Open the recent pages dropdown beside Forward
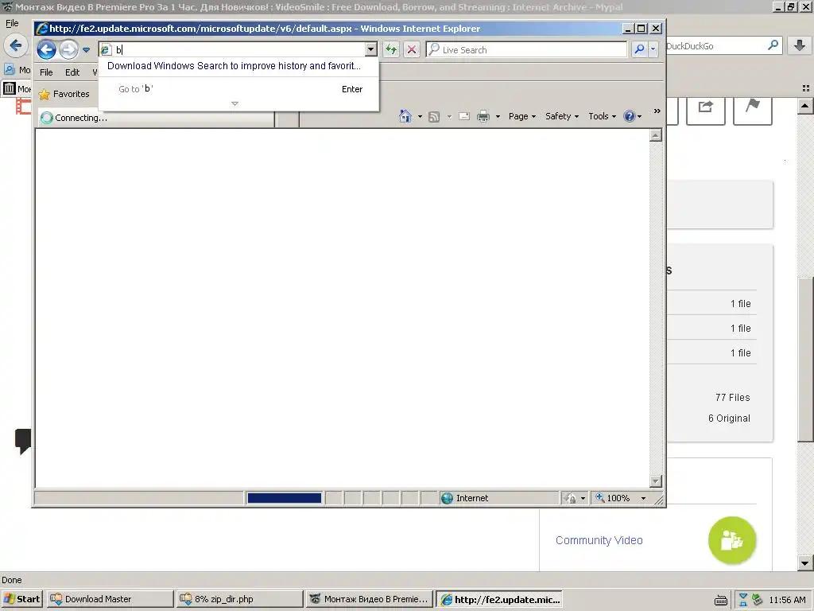 pyautogui.click(x=86, y=50)
